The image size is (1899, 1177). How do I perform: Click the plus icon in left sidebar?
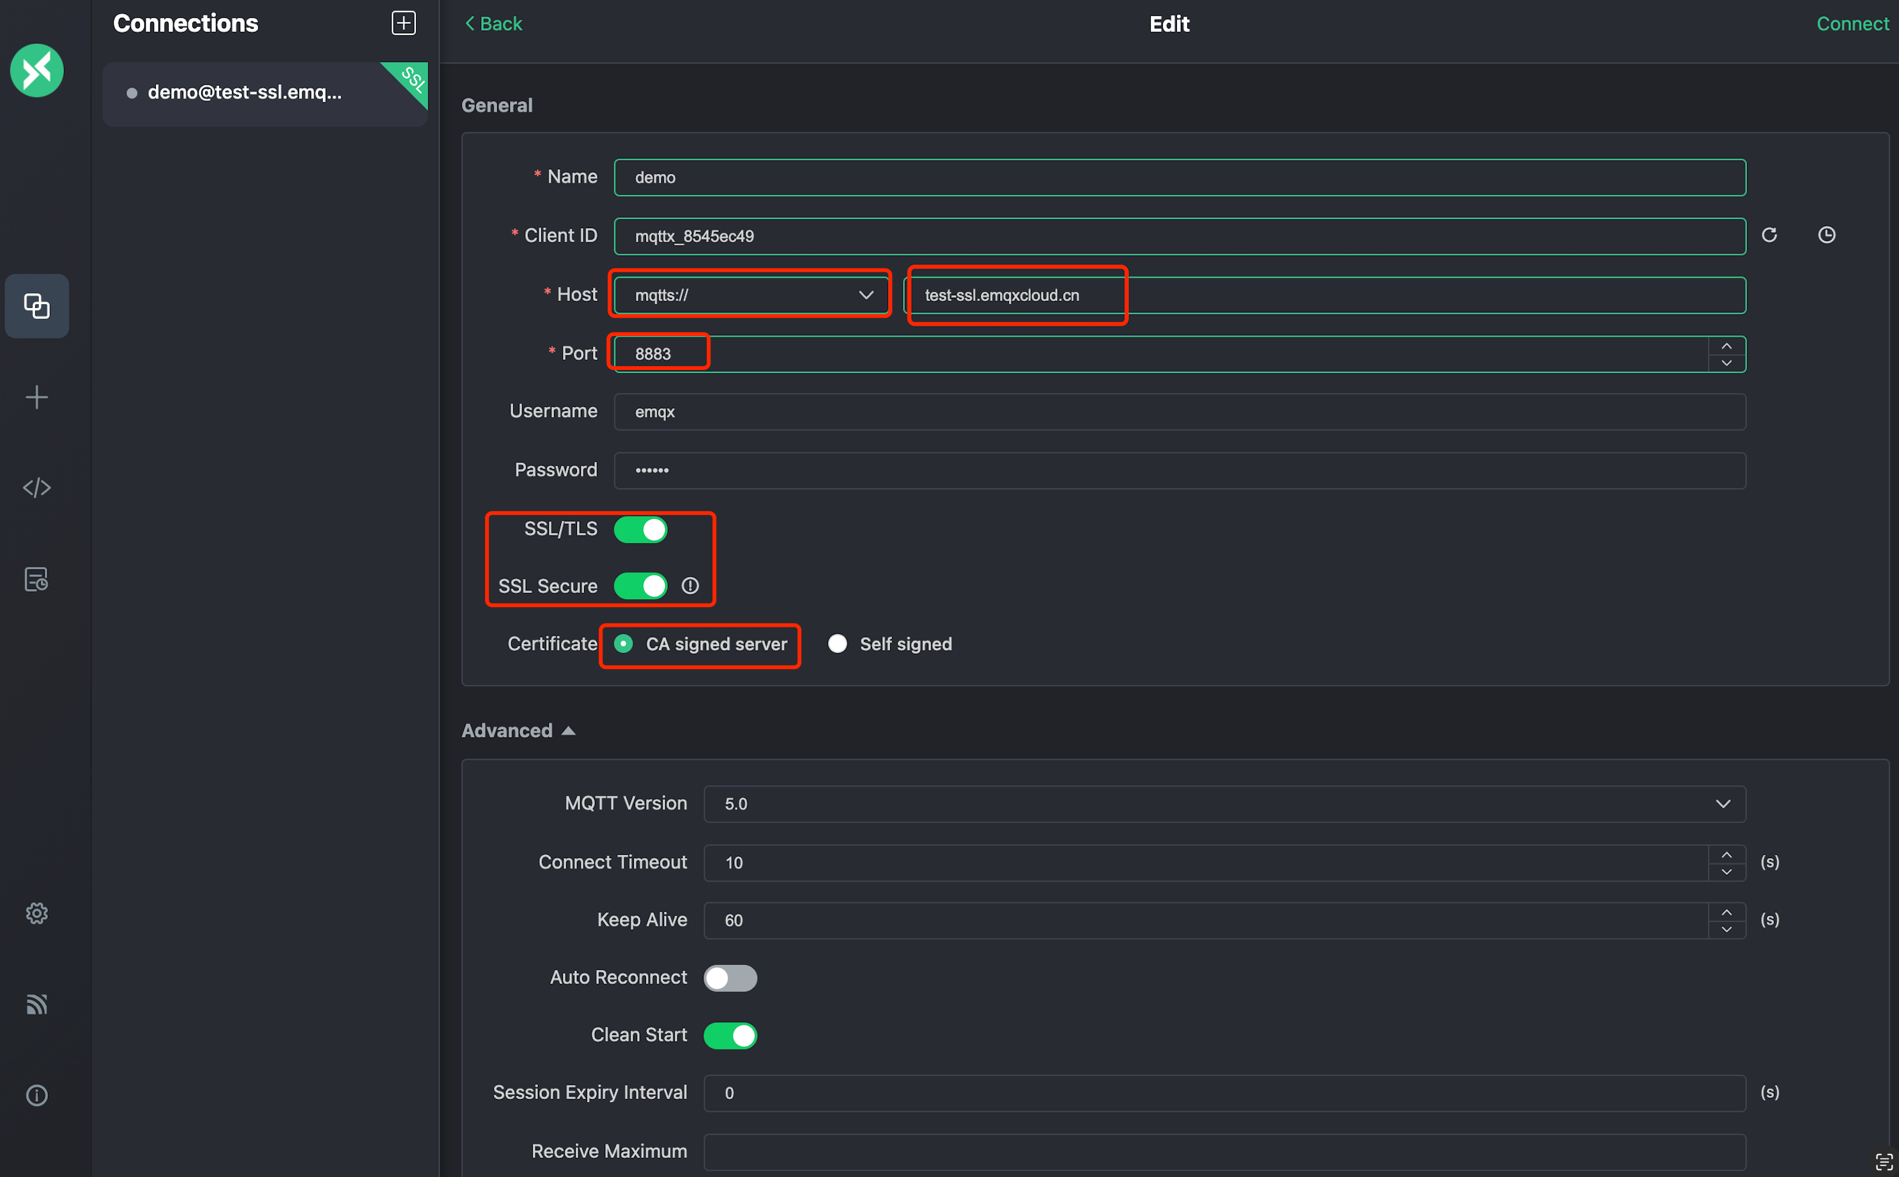click(36, 398)
